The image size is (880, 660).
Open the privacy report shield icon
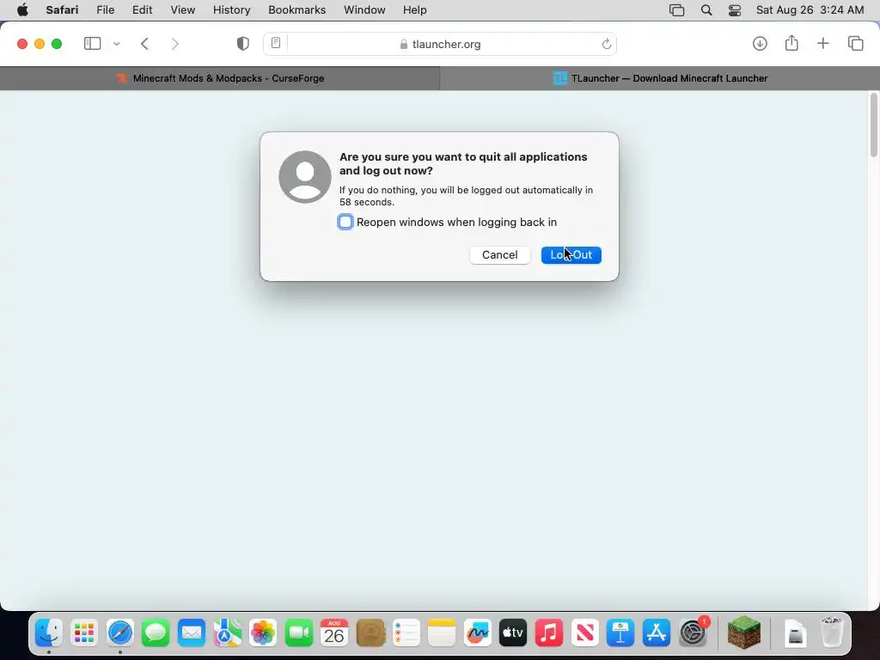[242, 44]
